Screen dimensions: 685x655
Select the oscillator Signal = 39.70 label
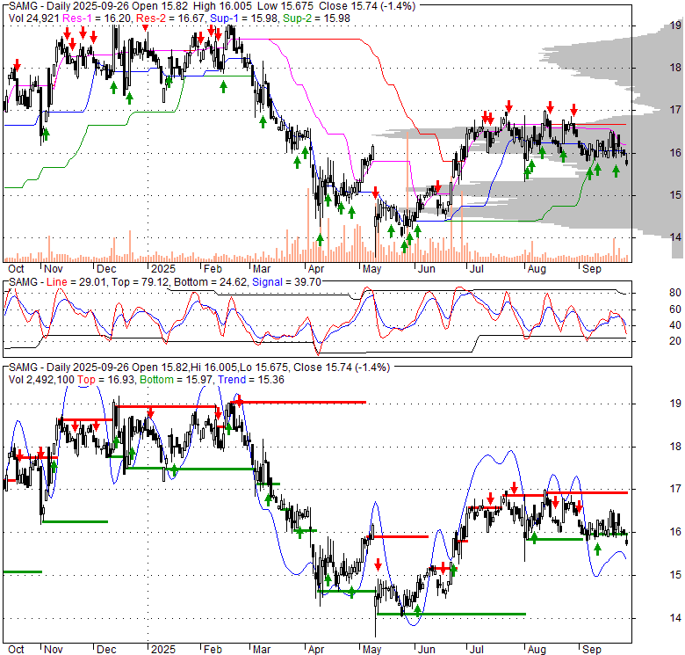click(x=286, y=282)
